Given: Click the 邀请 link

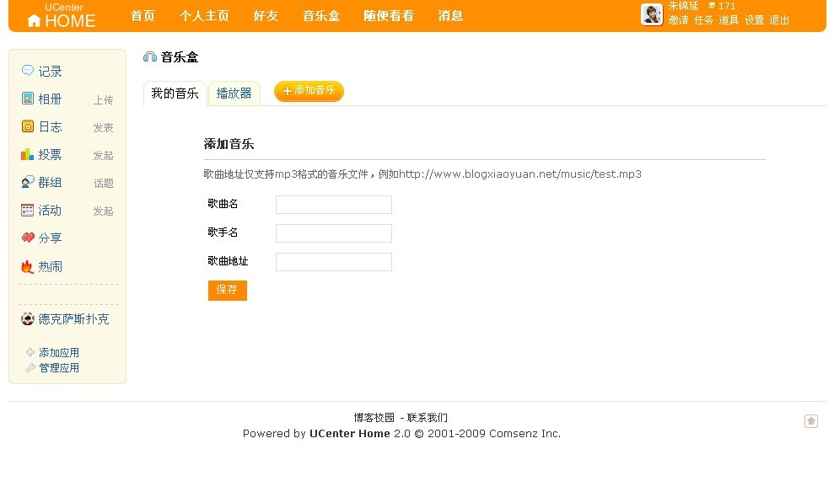Looking at the screenshot, I should (678, 20).
